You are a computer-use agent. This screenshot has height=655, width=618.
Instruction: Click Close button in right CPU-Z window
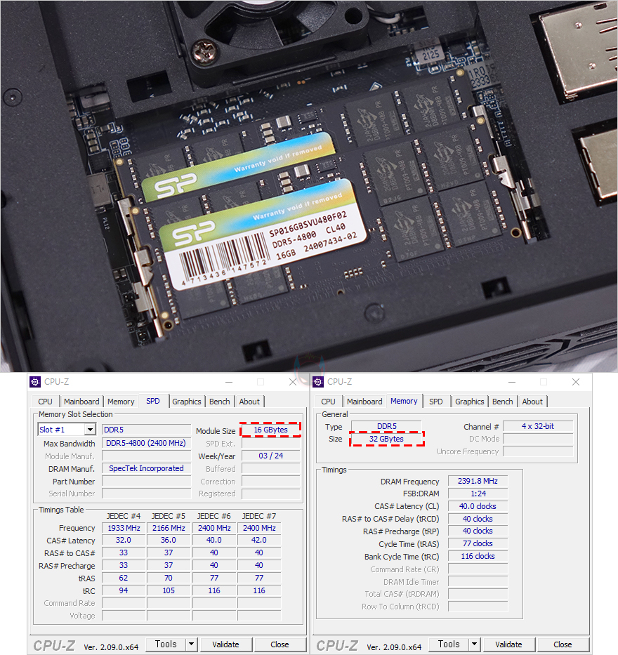pyautogui.click(x=563, y=644)
